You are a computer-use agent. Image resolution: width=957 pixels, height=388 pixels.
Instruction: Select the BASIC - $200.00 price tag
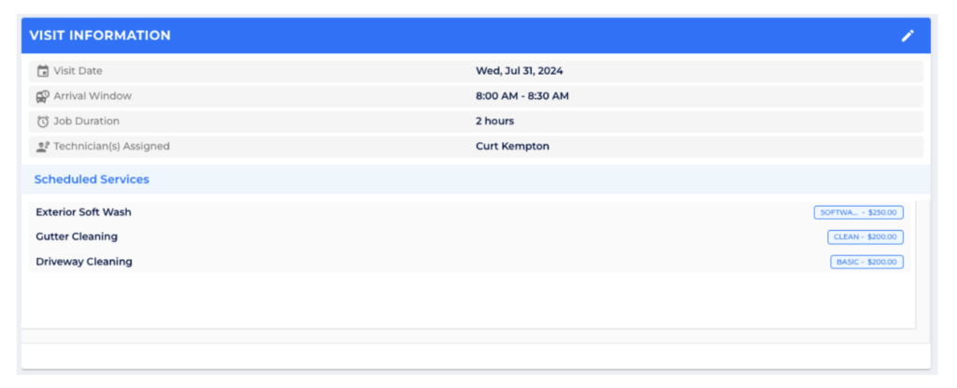pyautogui.click(x=866, y=262)
